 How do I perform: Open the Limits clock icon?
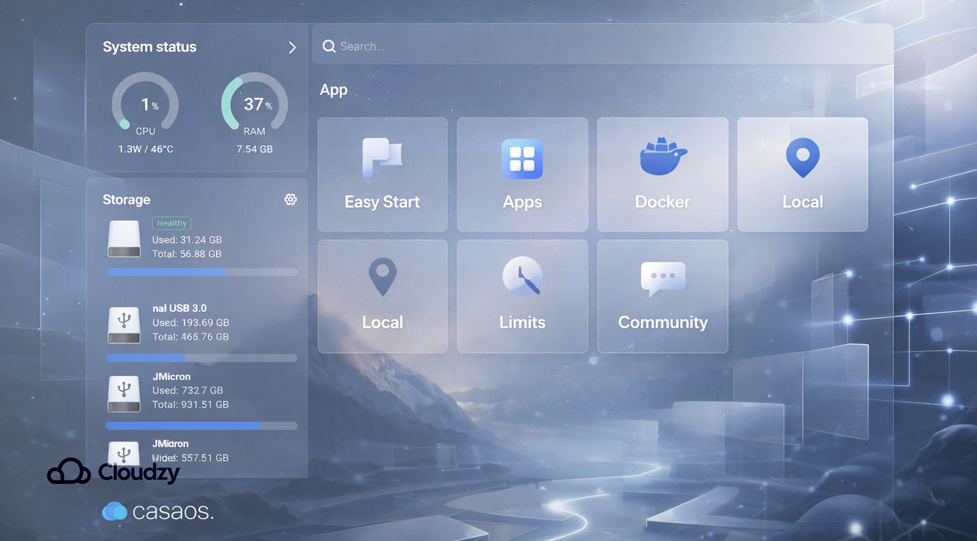(x=522, y=294)
